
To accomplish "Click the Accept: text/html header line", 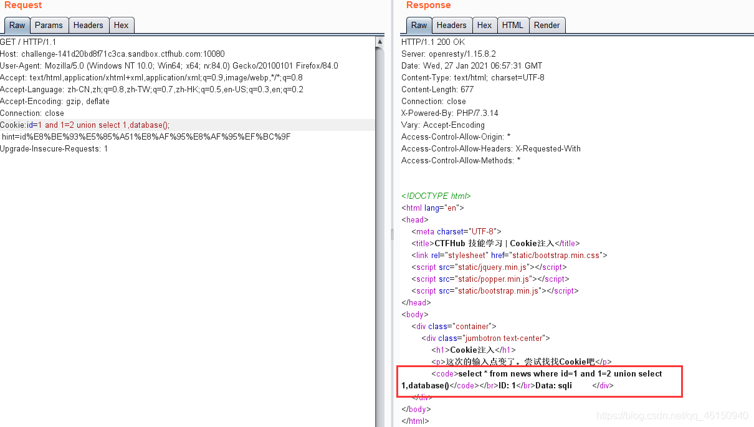I will click(151, 77).
